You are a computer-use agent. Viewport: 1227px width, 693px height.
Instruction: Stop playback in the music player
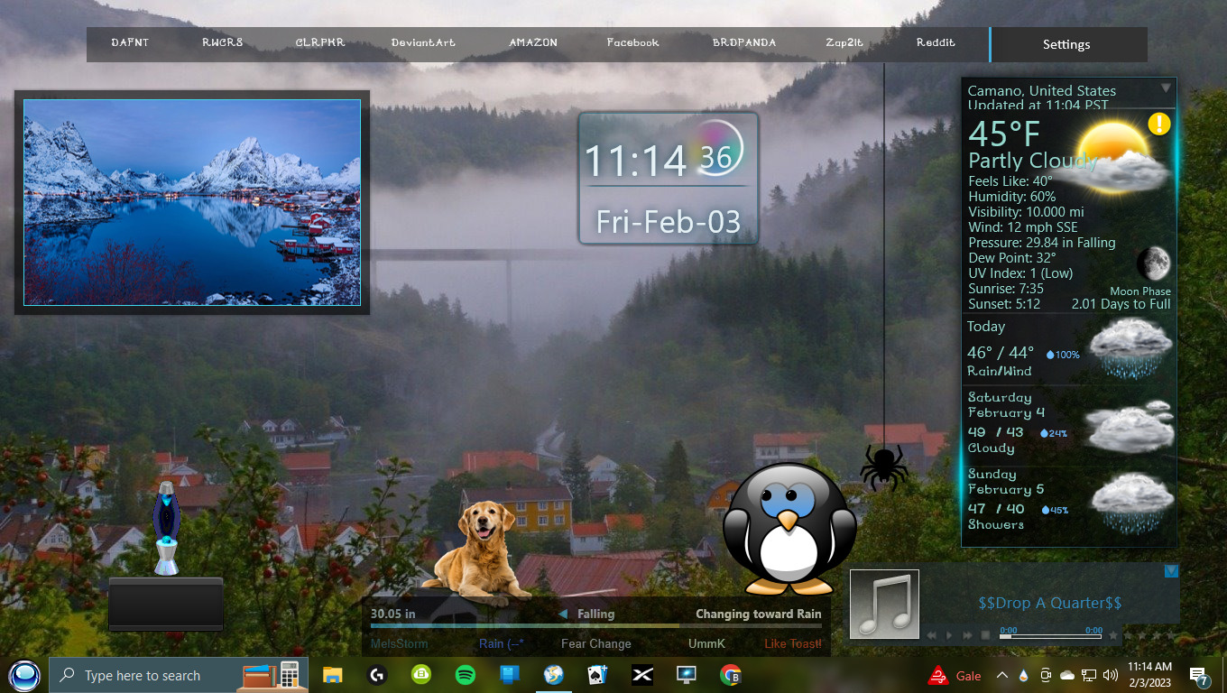pos(986,635)
